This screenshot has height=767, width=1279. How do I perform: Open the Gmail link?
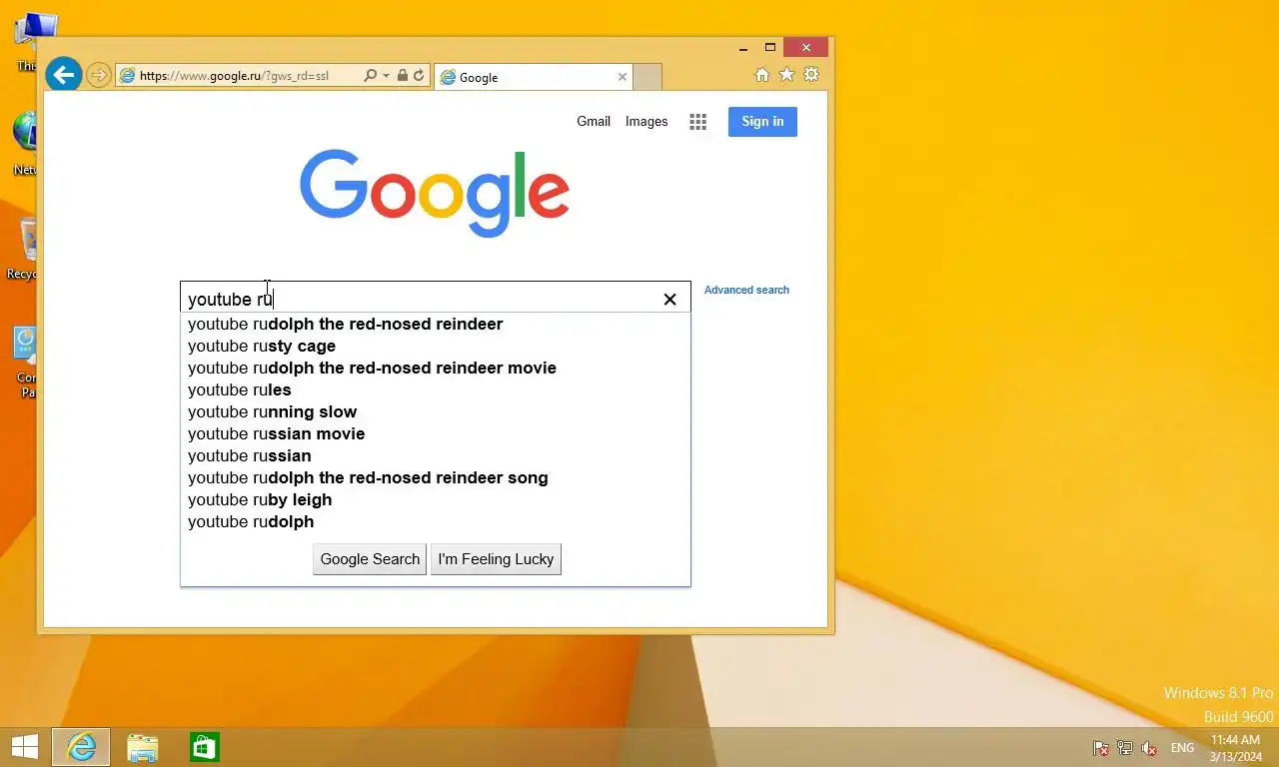[x=594, y=122]
